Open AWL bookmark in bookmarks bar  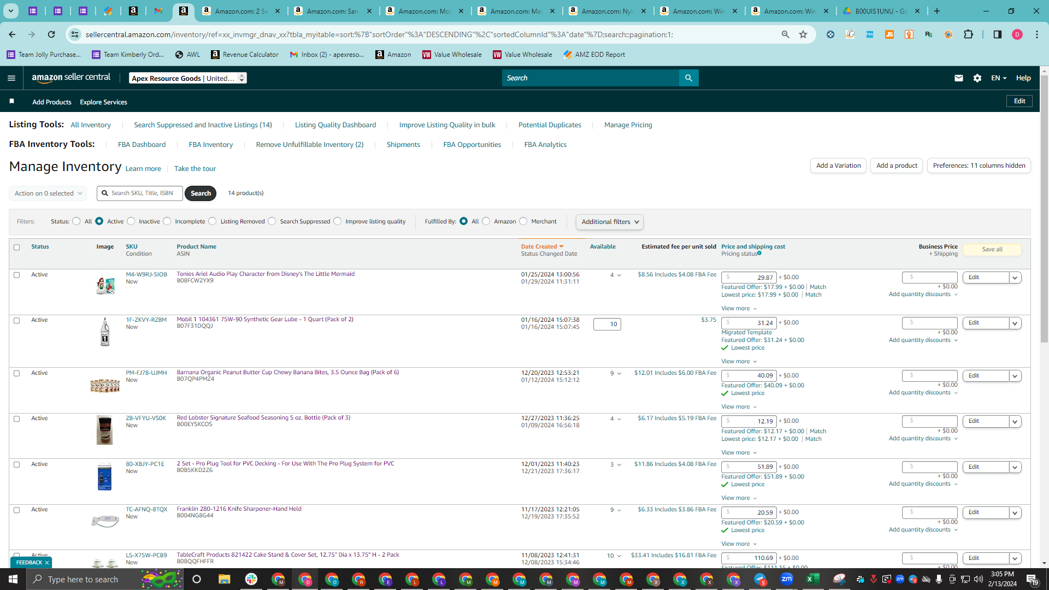(187, 55)
